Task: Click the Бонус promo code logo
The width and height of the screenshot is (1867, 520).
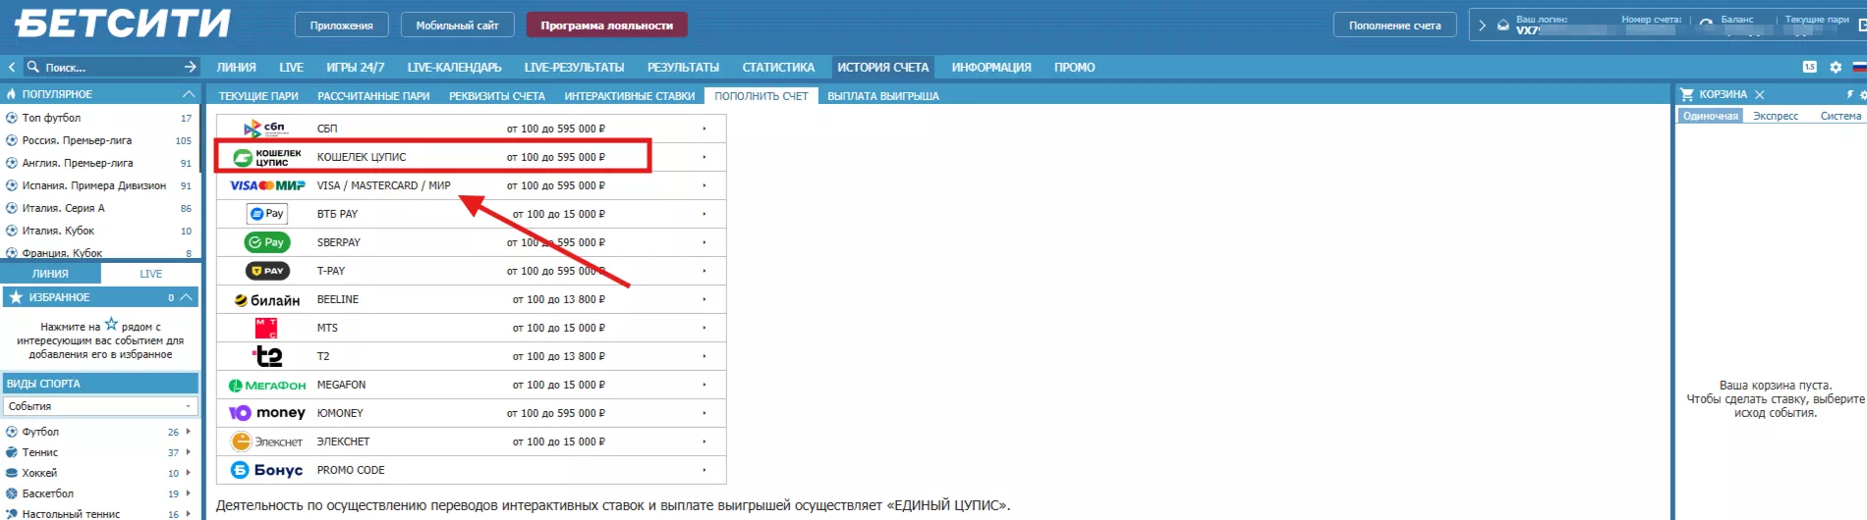Action: pyautogui.click(x=267, y=470)
